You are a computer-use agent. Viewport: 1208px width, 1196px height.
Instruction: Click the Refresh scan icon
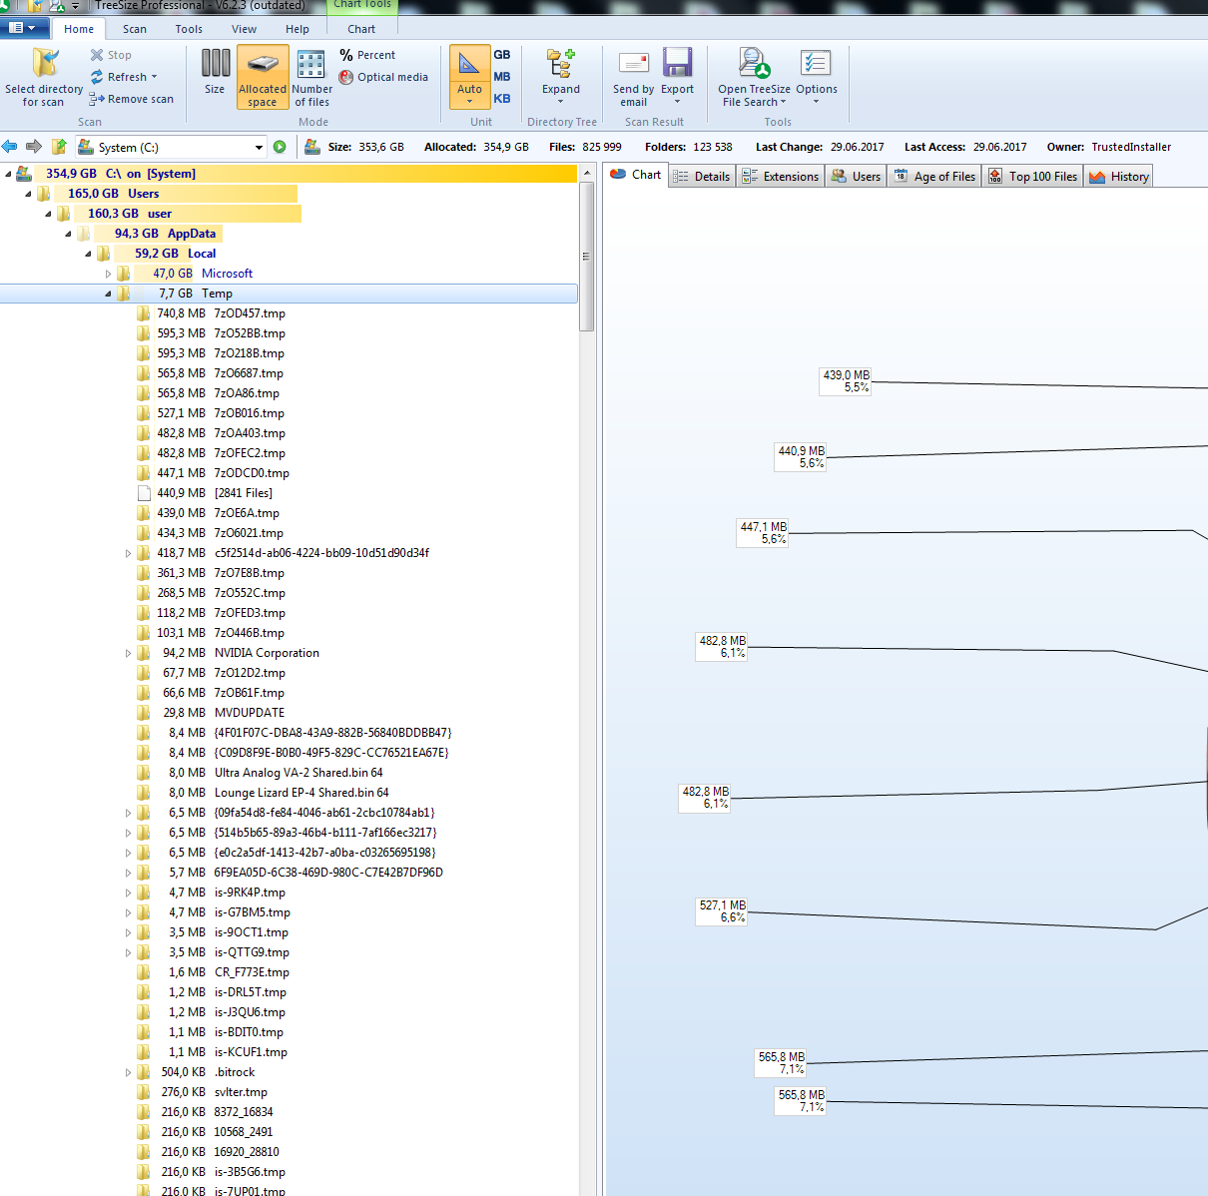point(97,77)
